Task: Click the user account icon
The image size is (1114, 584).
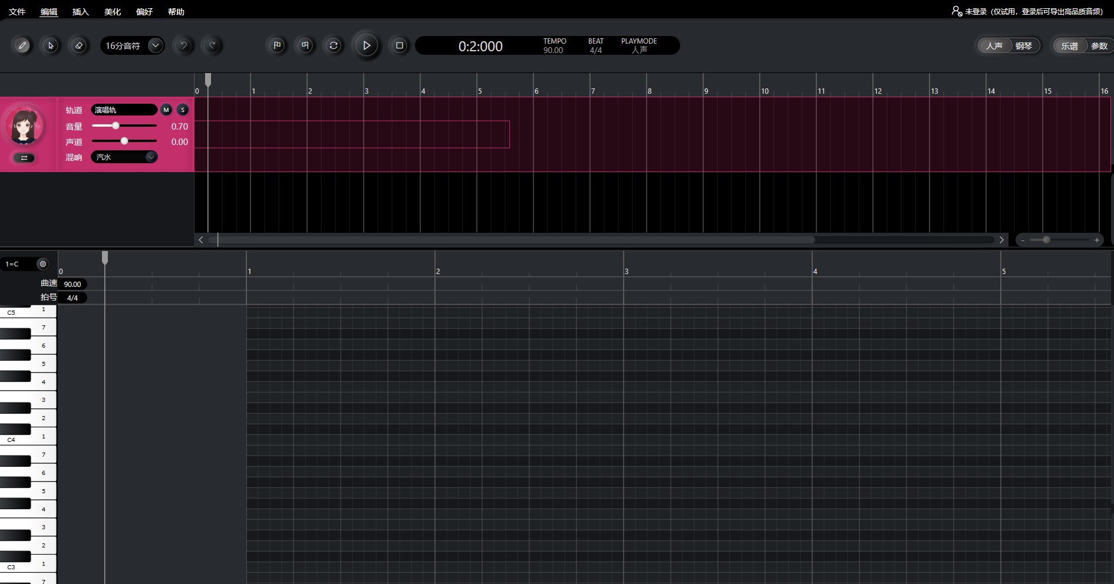Action: point(957,11)
